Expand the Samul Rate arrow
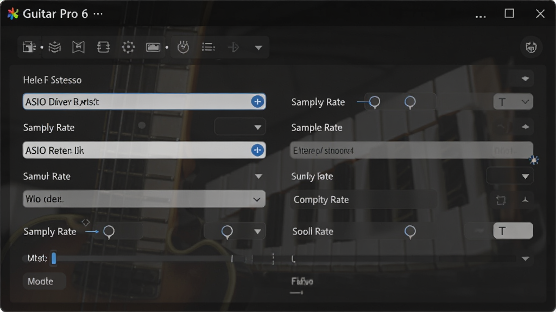This screenshot has width=556, height=312. tap(258, 176)
